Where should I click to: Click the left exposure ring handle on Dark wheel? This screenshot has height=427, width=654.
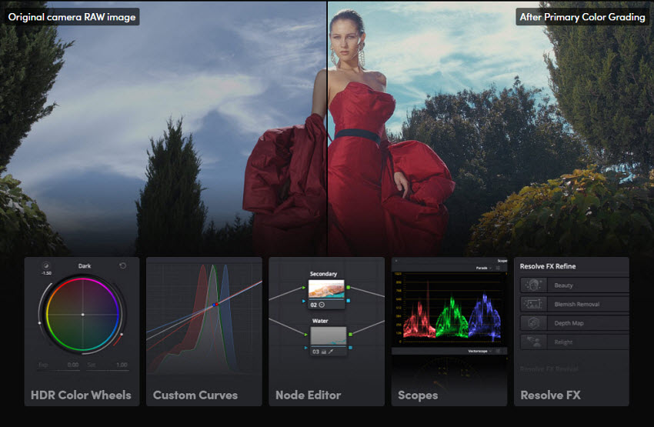point(39,323)
